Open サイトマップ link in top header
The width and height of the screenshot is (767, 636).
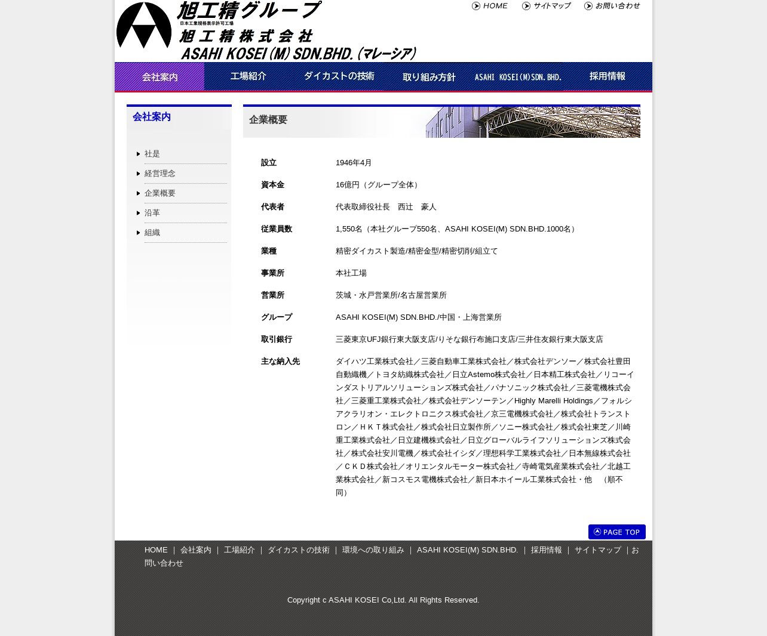coord(552,6)
